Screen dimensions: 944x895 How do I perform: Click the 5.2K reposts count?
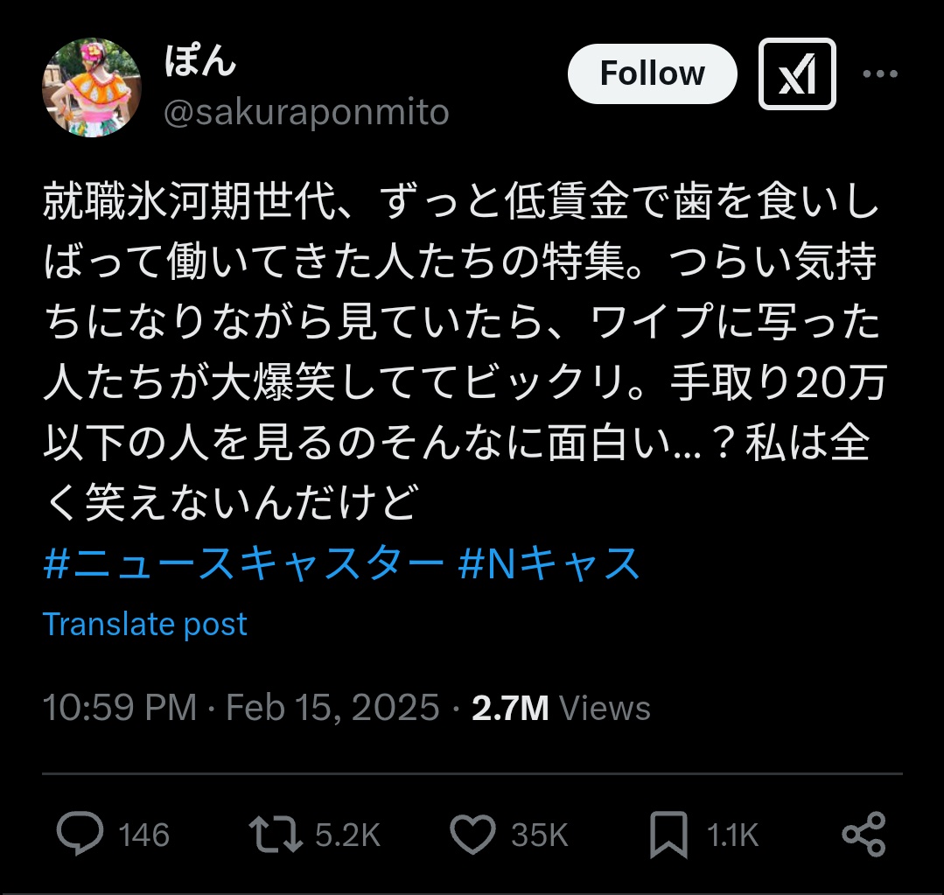tap(347, 836)
